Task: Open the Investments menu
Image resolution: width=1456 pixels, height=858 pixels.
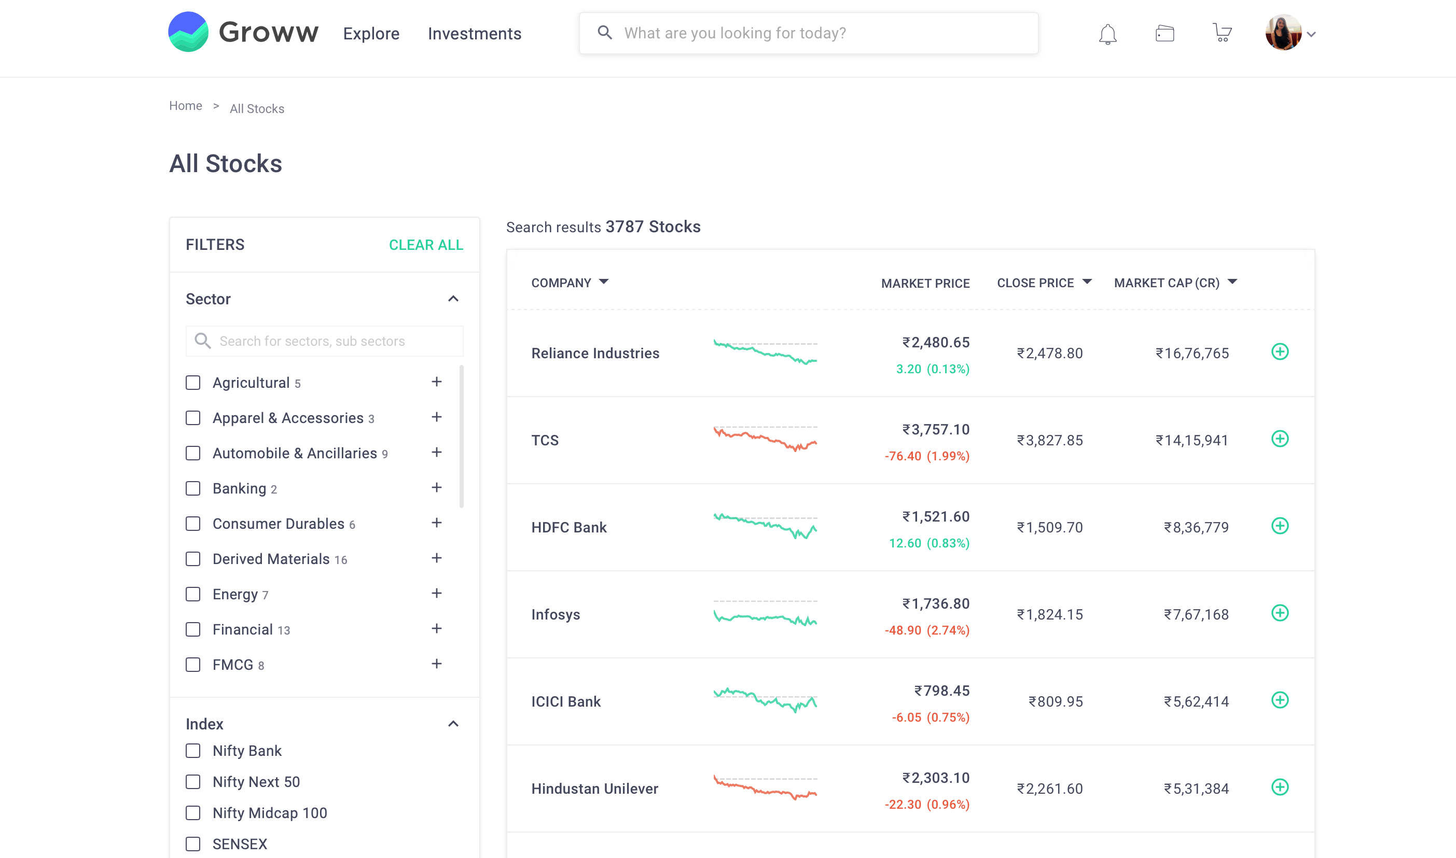Action: tap(474, 34)
